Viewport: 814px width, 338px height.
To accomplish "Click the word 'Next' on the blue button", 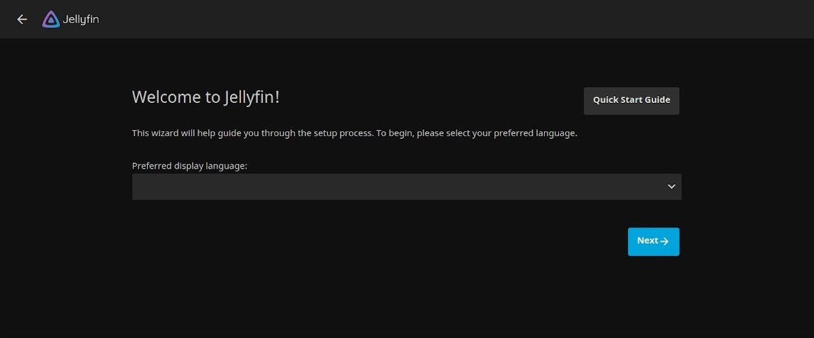I will (647, 240).
